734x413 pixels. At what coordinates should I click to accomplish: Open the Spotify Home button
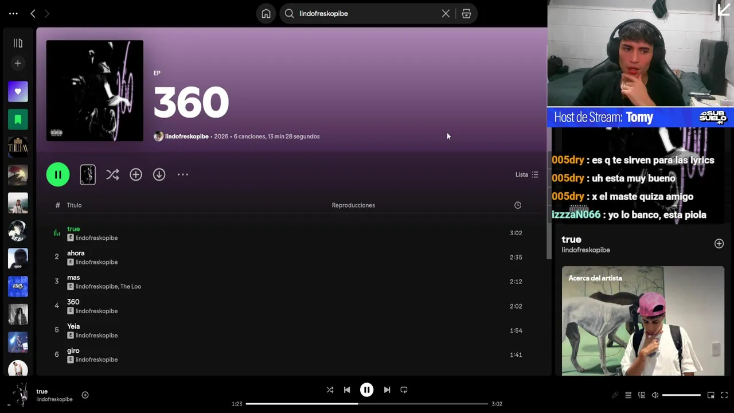coord(266,14)
